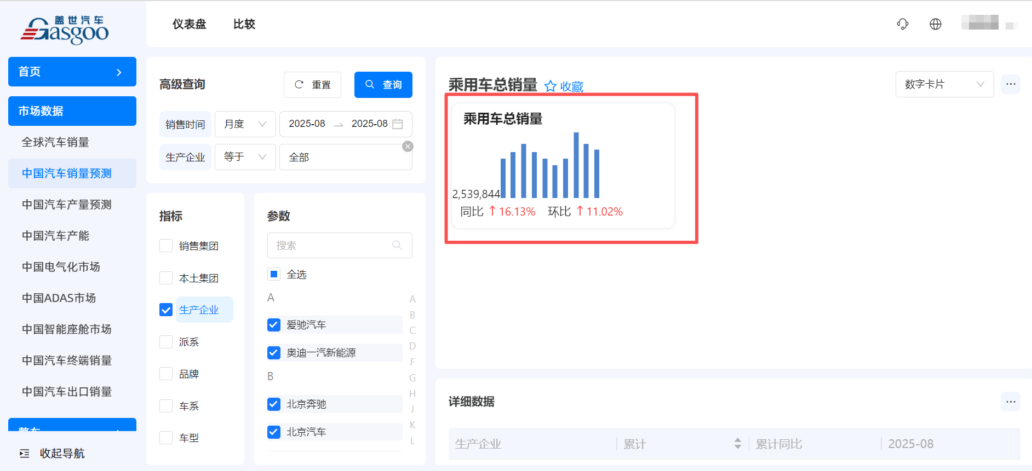Open customer support headset icon
Image resolution: width=1032 pixels, height=471 pixels.
coord(903,24)
